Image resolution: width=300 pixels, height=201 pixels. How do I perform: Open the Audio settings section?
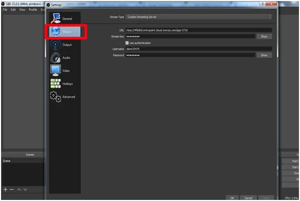[65, 58]
